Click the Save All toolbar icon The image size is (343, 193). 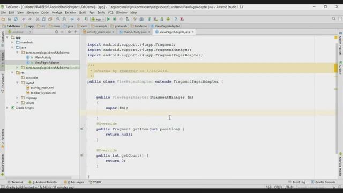click(10, 19)
